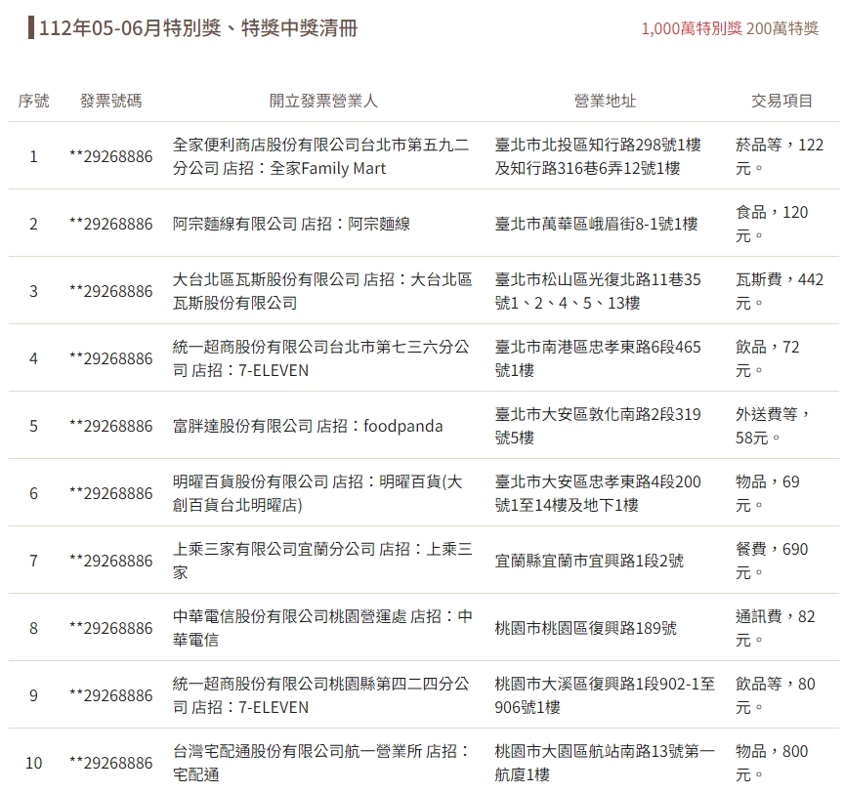Image resolution: width=845 pixels, height=793 pixels.
Task: Click the 發票號碼 column header
Action: (111, 101)
